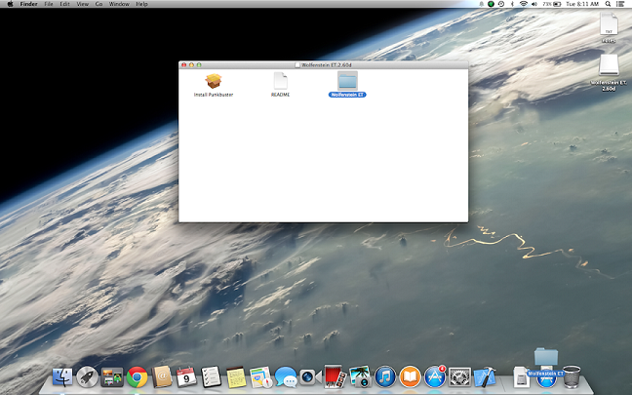Open Maps from the Dock
Viewport: 632px width, 395px height.
pyautogui.click(x=260, y=377)
